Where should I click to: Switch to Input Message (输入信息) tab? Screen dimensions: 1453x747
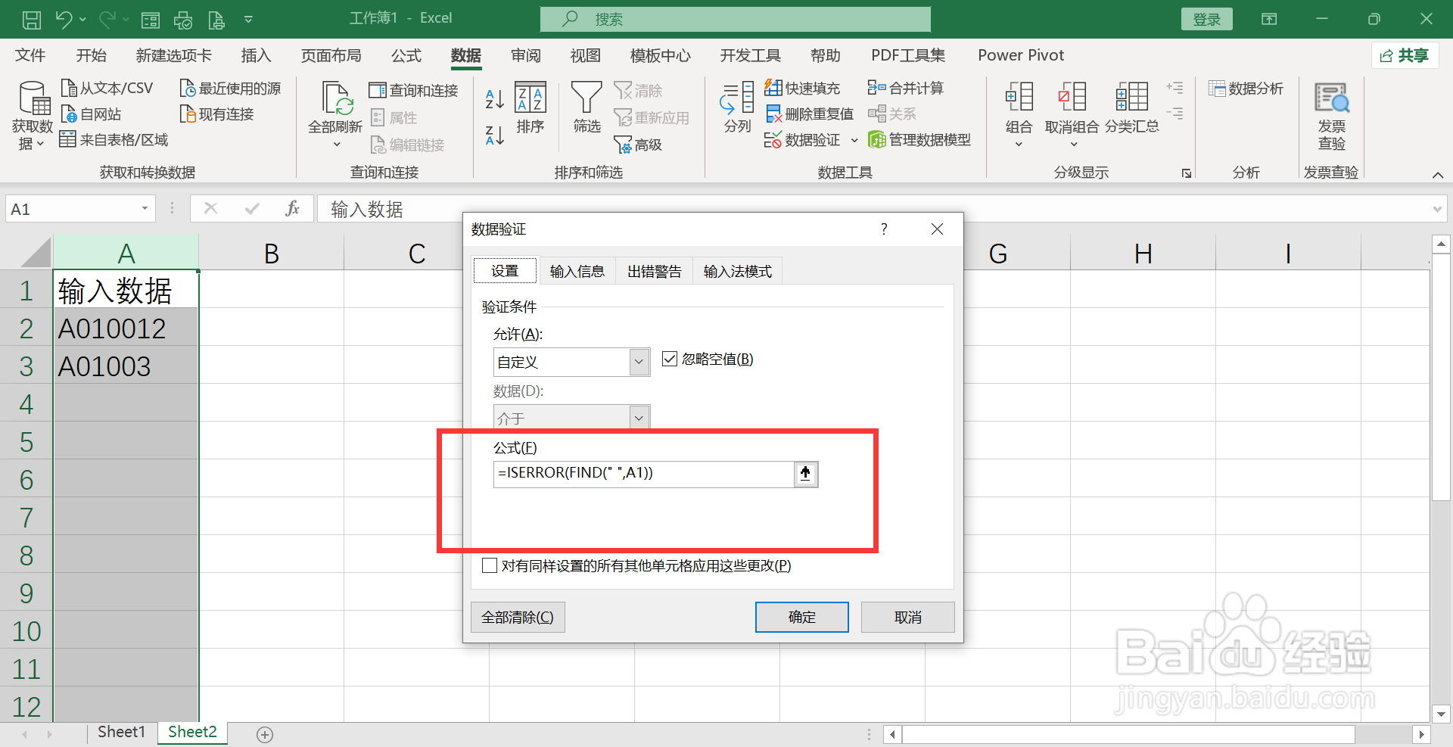(577, 271)
